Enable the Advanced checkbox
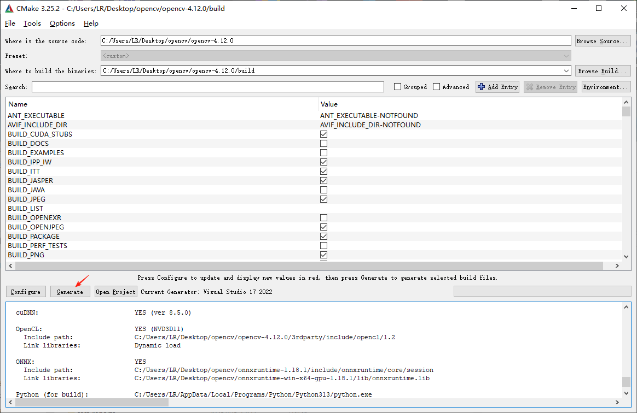Viewport: 637px width, 413px height. coord(437,87)
